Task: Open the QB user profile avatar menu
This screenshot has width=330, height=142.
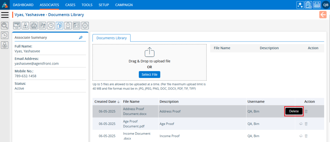Action: (x=325, y=5)
